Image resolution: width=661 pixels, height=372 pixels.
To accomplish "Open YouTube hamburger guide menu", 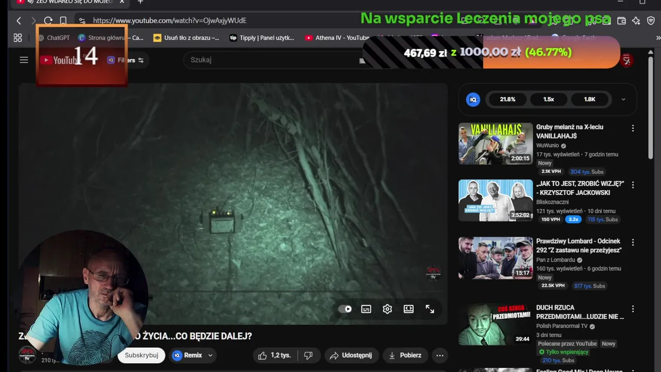I will (24, 60).
